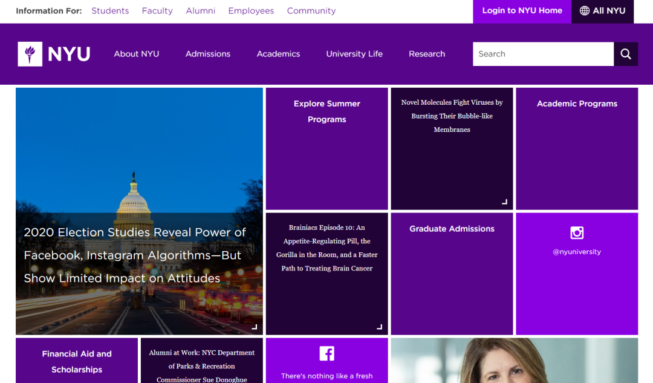Read the Novel Molecules Fight Viruses story
The height and width of the screenshot is (383, 653).
[452, 116]
